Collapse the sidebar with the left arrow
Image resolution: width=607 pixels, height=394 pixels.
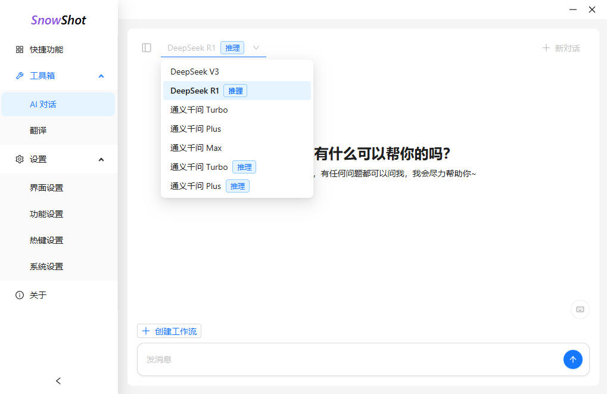pyautogui.click(x=58, y=380)
